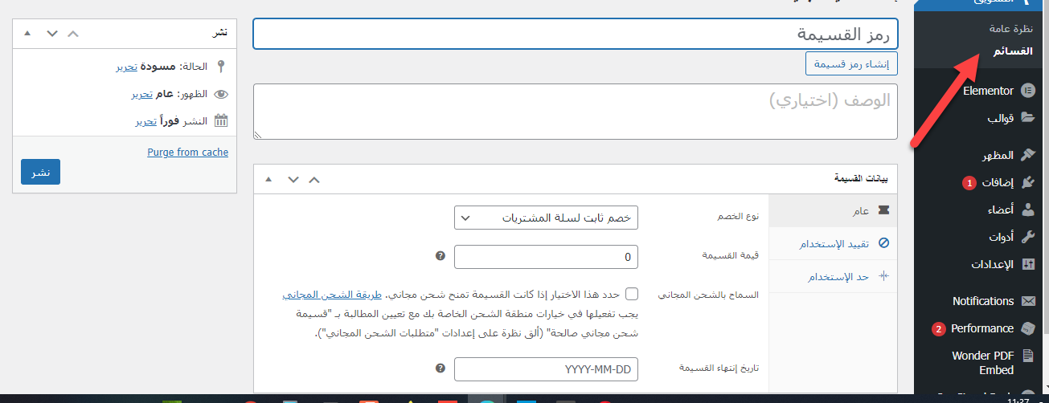The width and height of the screenshot is (1049, 403).
Task: Open نظرة عامة submenu item
Action: [x=1011, y=28]
